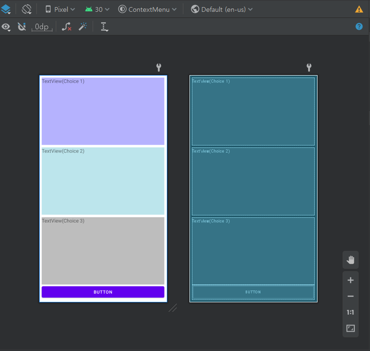Click the yellow warning triangle icon
370x351 pixels.
[359, 9]
